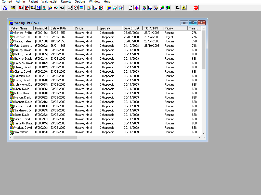Sort by Specialty column header
261x195 pixels.
click(x=110, y=28)
